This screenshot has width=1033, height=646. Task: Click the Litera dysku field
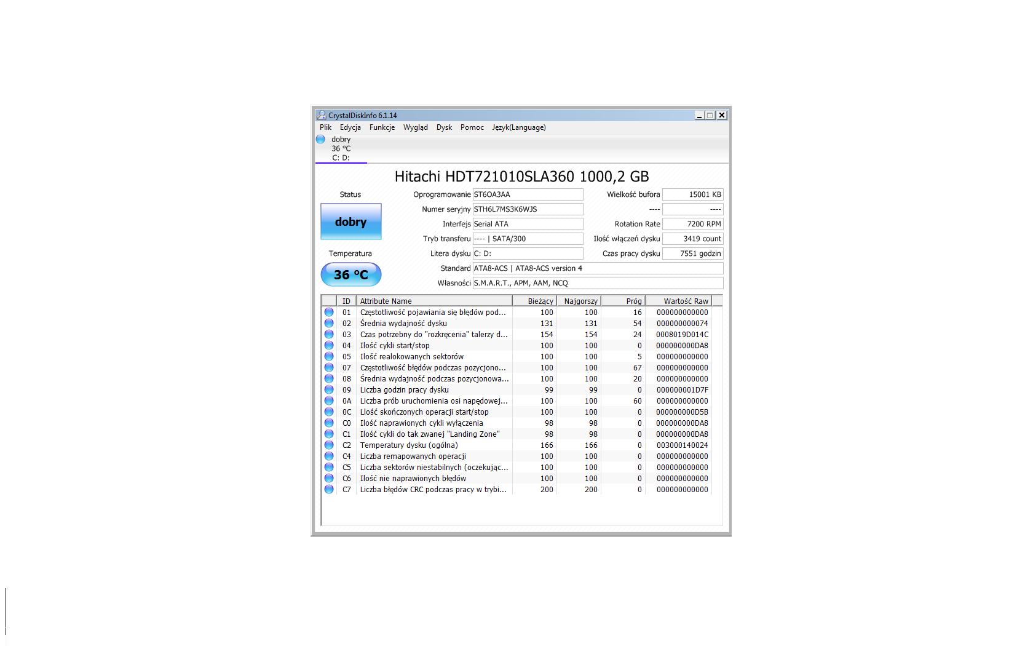point(528,253)
